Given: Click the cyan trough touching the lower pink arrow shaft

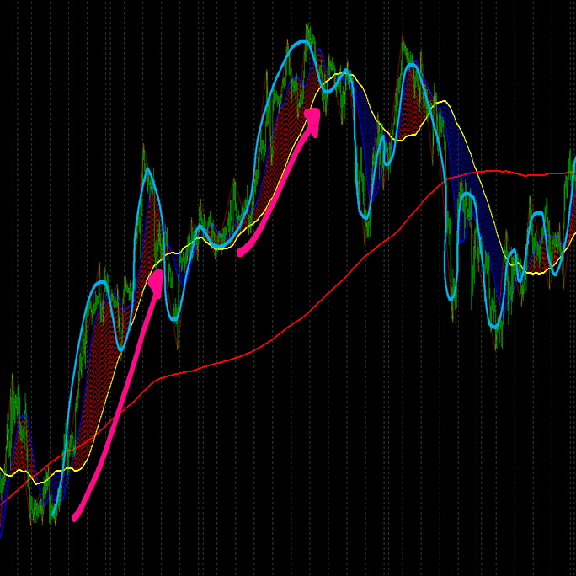Looking at the screenshot, I should [x=121, y=349].
